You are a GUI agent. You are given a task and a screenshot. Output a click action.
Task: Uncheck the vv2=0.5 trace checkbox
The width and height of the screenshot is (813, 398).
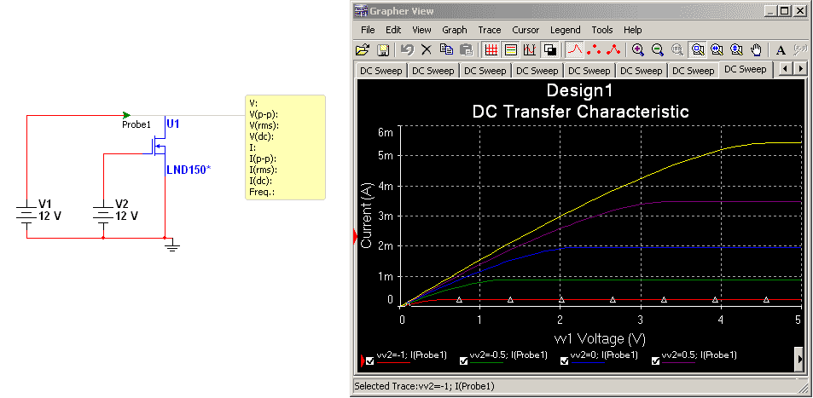click(x=656, y=361)
